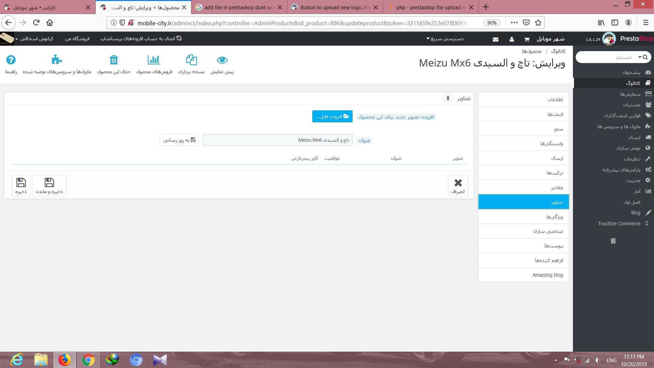
Task: Click the Cancel (انصراف) button
Action: [x=458, y=185]
